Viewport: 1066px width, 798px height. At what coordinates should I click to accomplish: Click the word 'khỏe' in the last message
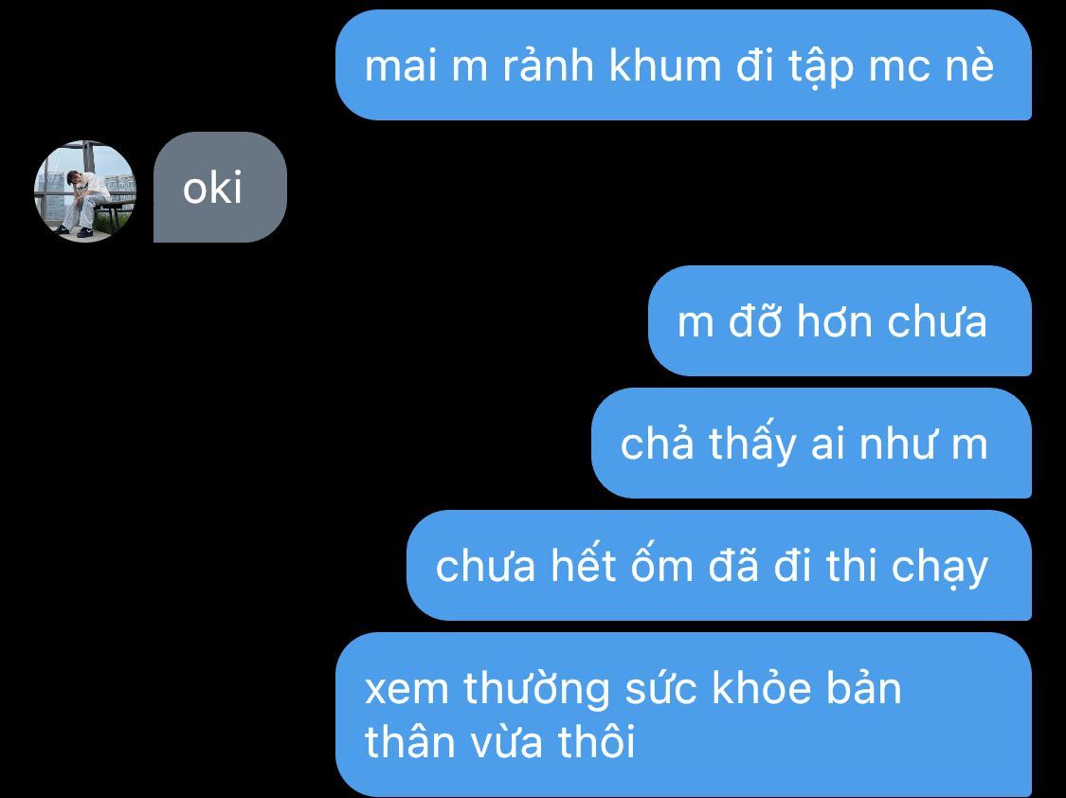(762, 686)
